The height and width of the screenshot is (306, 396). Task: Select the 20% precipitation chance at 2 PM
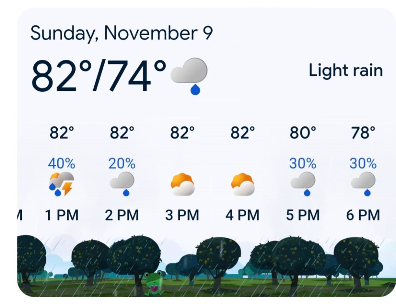(x=122, y=163)
